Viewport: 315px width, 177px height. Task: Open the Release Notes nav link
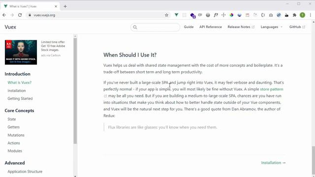tap(241, 27)
